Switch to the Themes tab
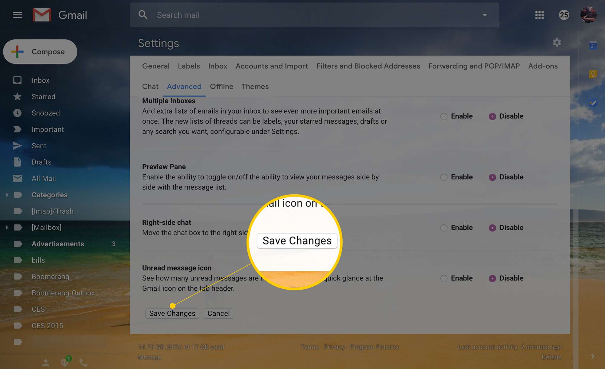Screen dimensions: 605x369 click(255, 86)
